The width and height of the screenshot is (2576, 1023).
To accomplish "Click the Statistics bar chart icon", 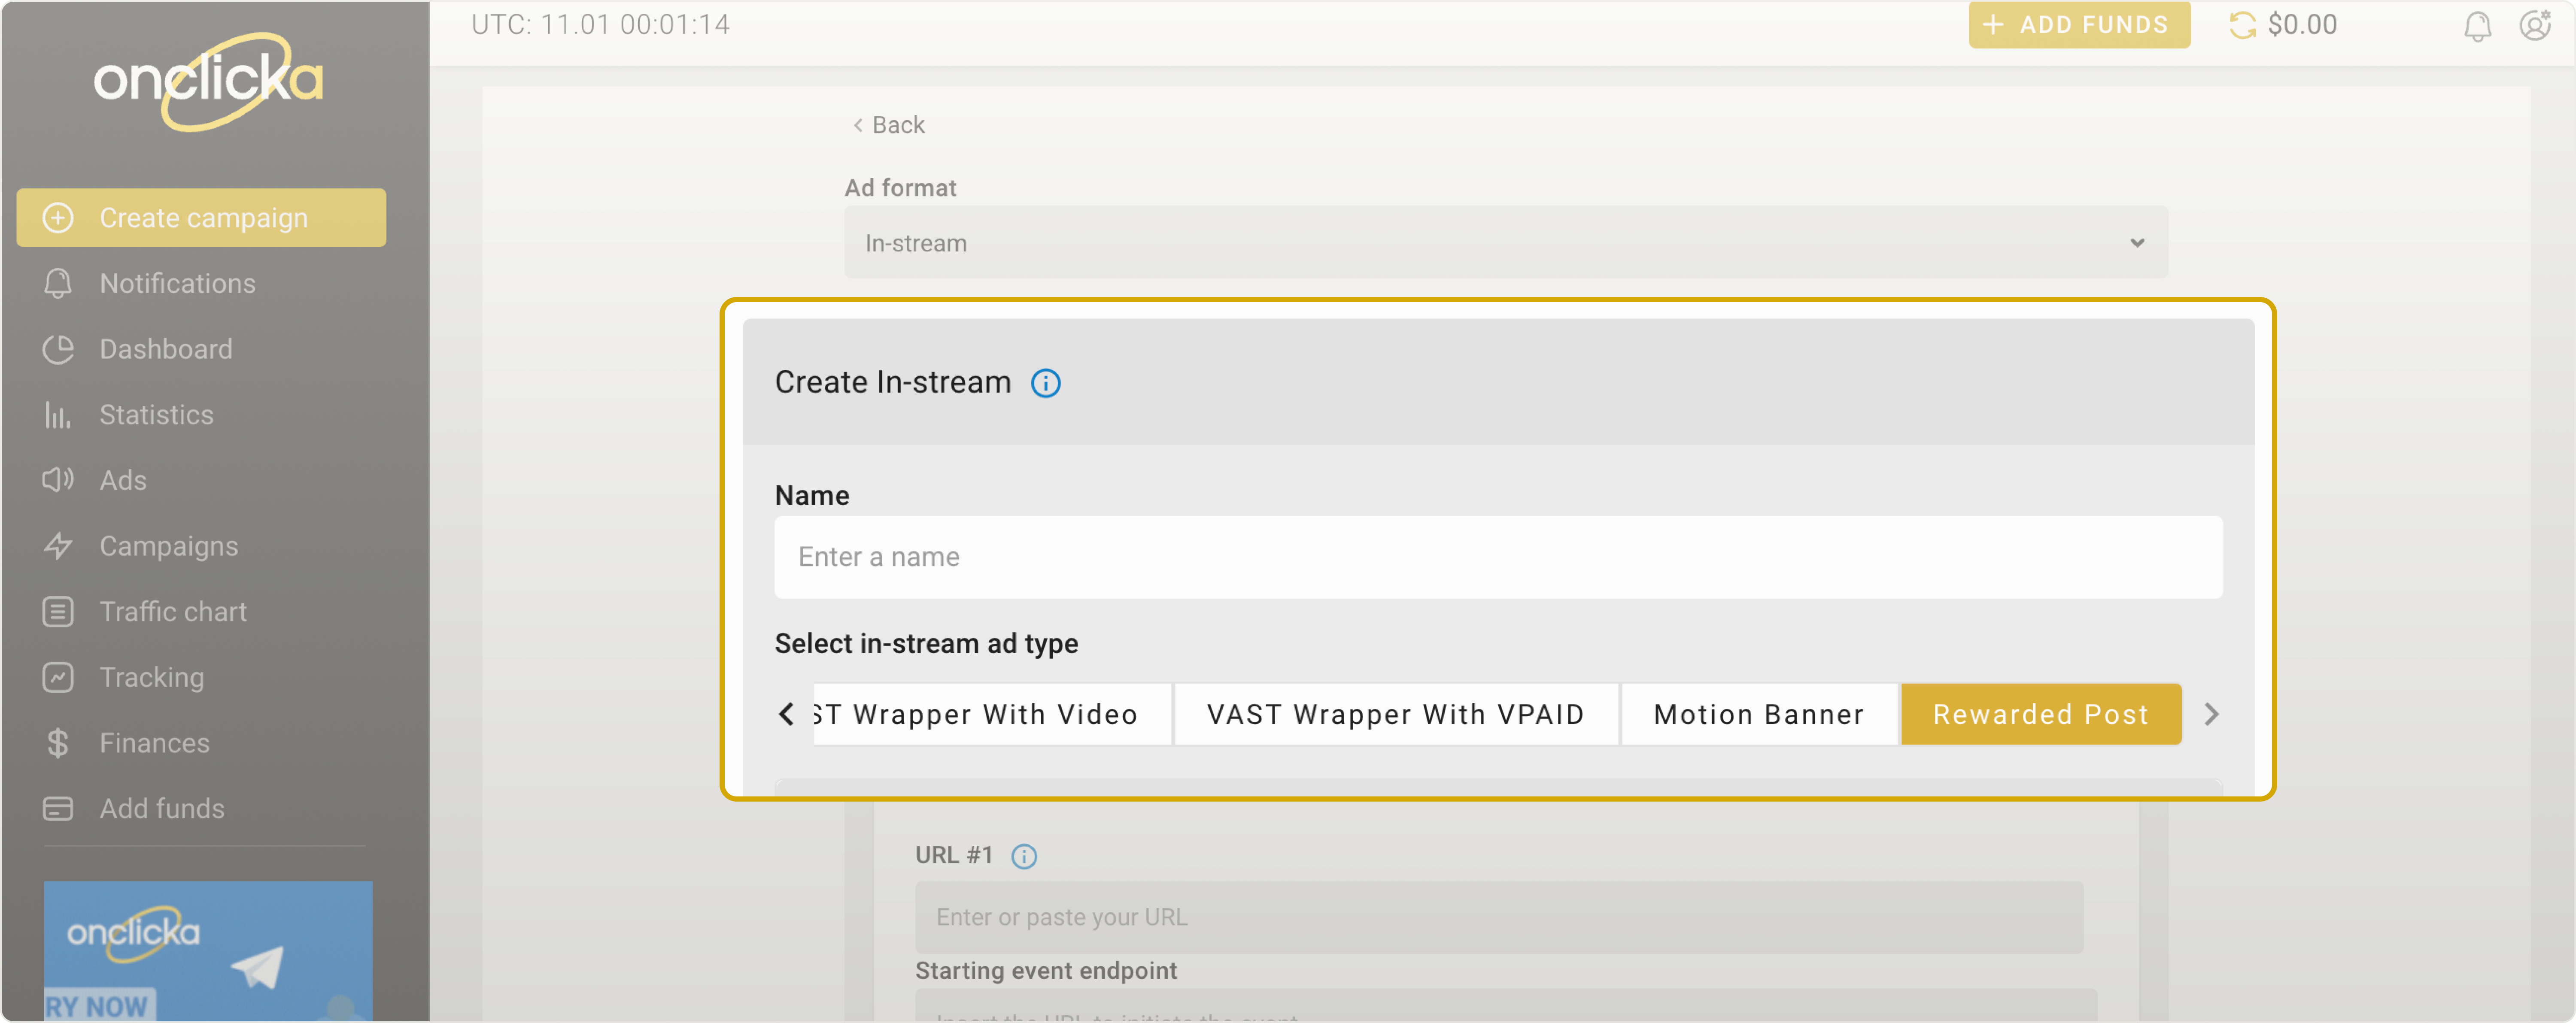I will pos(58,414).
